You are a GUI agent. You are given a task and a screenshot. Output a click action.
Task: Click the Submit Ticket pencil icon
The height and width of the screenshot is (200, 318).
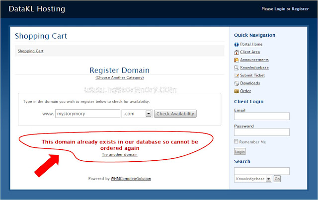[237, 75]
